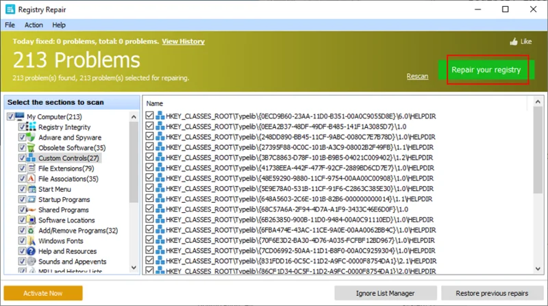Click the Registry Integrity section icon
Screen dimensions: 548x306
31,127
